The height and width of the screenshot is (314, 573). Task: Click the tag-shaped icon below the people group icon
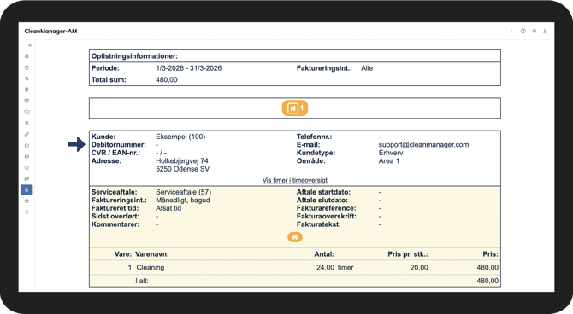pos(27,112)
